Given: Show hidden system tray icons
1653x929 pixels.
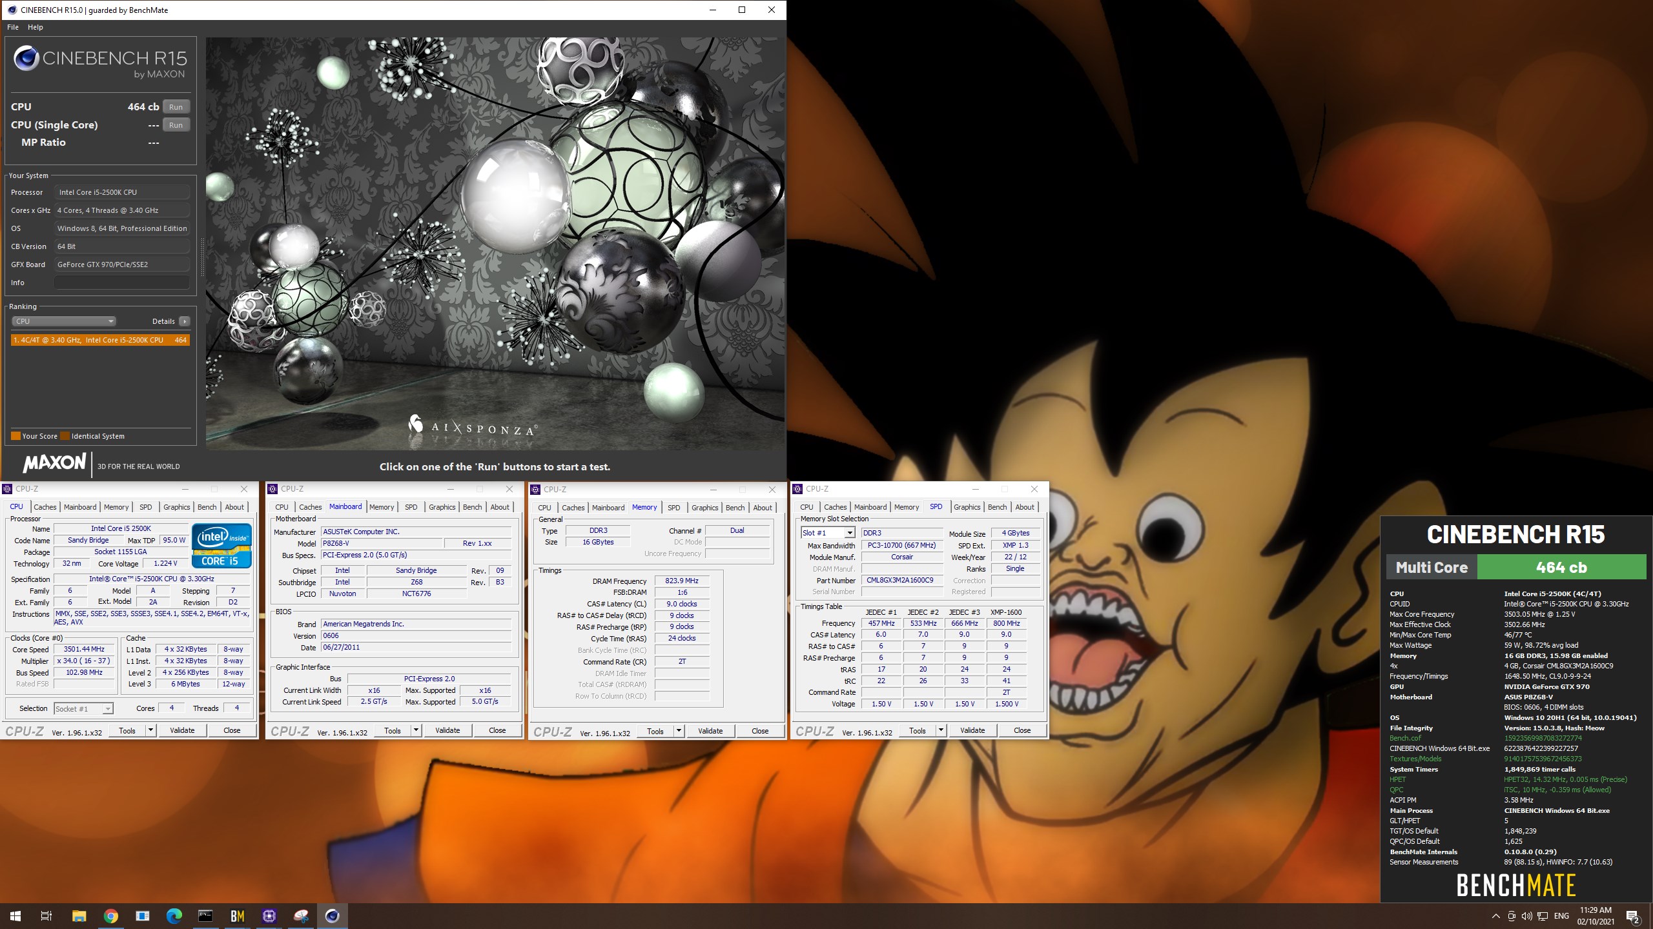Looking at the screenshot, I should tap(1496, 916).
